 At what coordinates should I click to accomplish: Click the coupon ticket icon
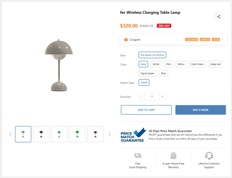click(x=126, y=40)
